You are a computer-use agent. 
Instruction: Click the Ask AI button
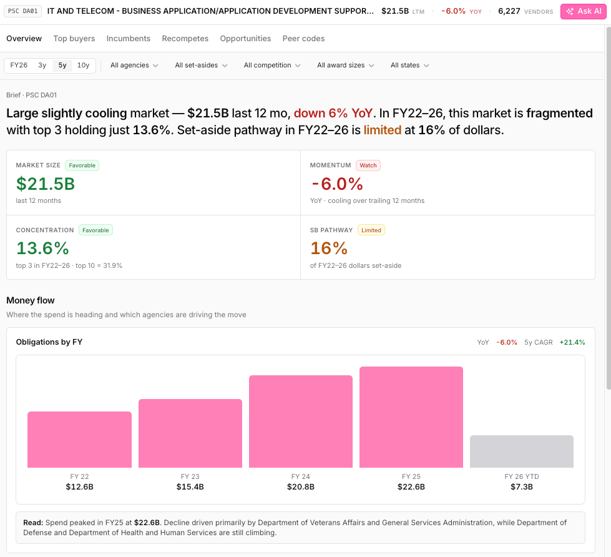583,11
